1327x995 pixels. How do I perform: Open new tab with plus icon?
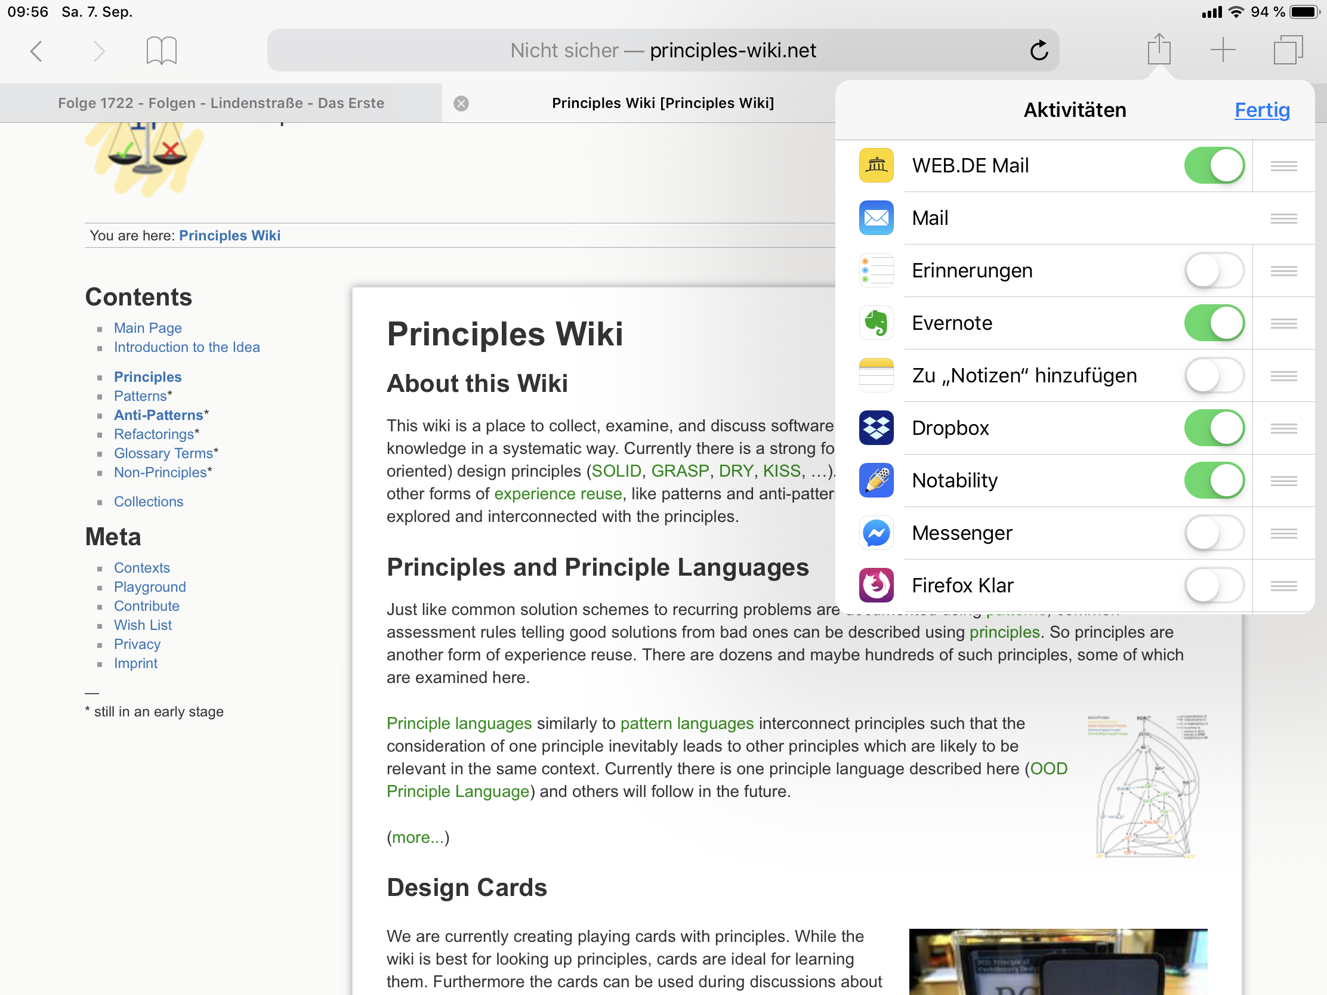[x=1223, y=50]
